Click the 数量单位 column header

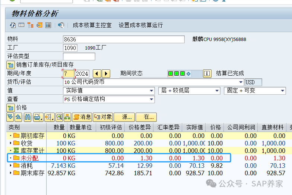(x=82, y=128)
